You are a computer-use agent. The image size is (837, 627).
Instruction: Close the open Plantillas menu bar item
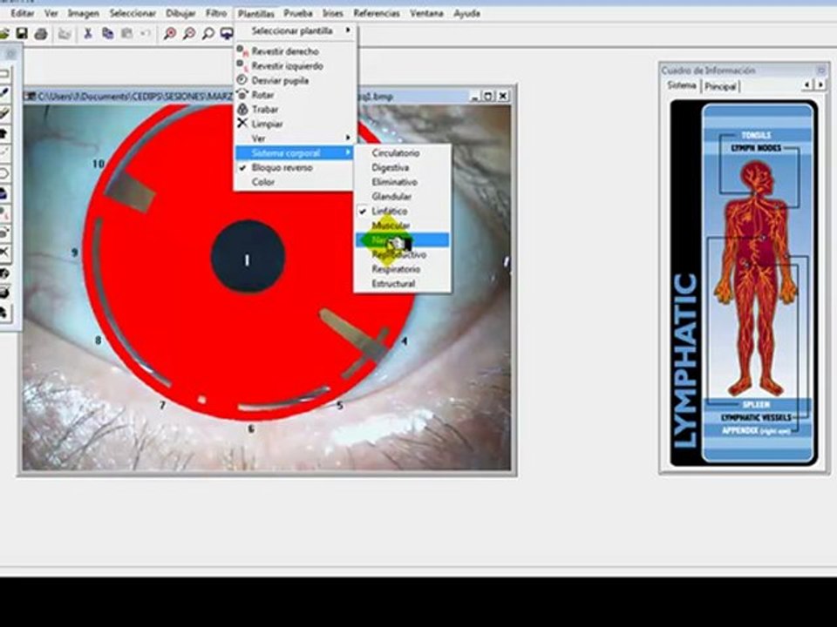coord(255,14)
